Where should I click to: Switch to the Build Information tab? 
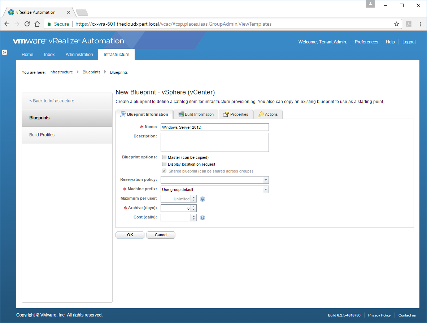pyautogui.click(x=196, y=114)
